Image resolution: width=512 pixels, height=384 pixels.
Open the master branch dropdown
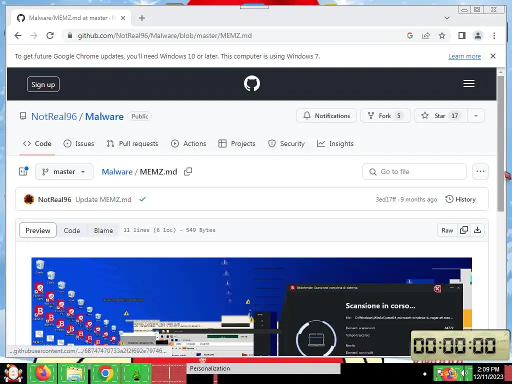[x=64, y=171]
